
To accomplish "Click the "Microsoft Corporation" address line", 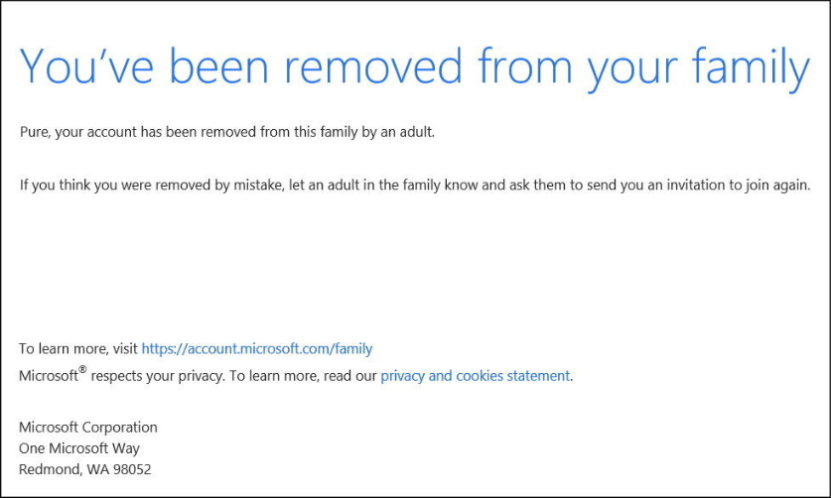I will click(x=87, y=428).
